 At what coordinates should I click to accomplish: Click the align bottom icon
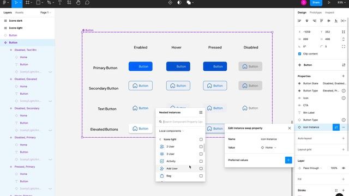point(336,21)
